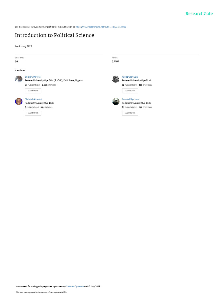Viewport: 224px width, 299px height.
Task: Open Azeez Olaniyan author name link
Action: tap(130, 77)
